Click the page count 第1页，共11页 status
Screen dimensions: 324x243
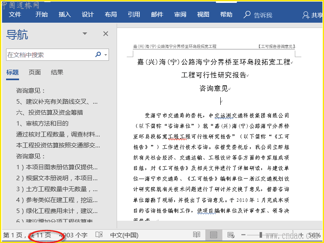coord(27,235)
